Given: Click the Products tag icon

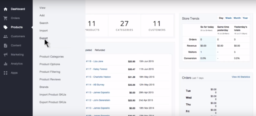Looking at the screenshot, I should 5,27.
